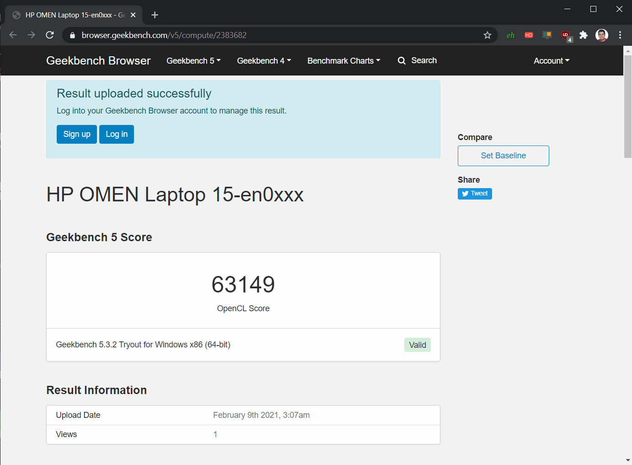Click the page vertical scrollbar thumb
Image resolution: width=632 pixels, height=465 pixels.
tap(628, 106)
